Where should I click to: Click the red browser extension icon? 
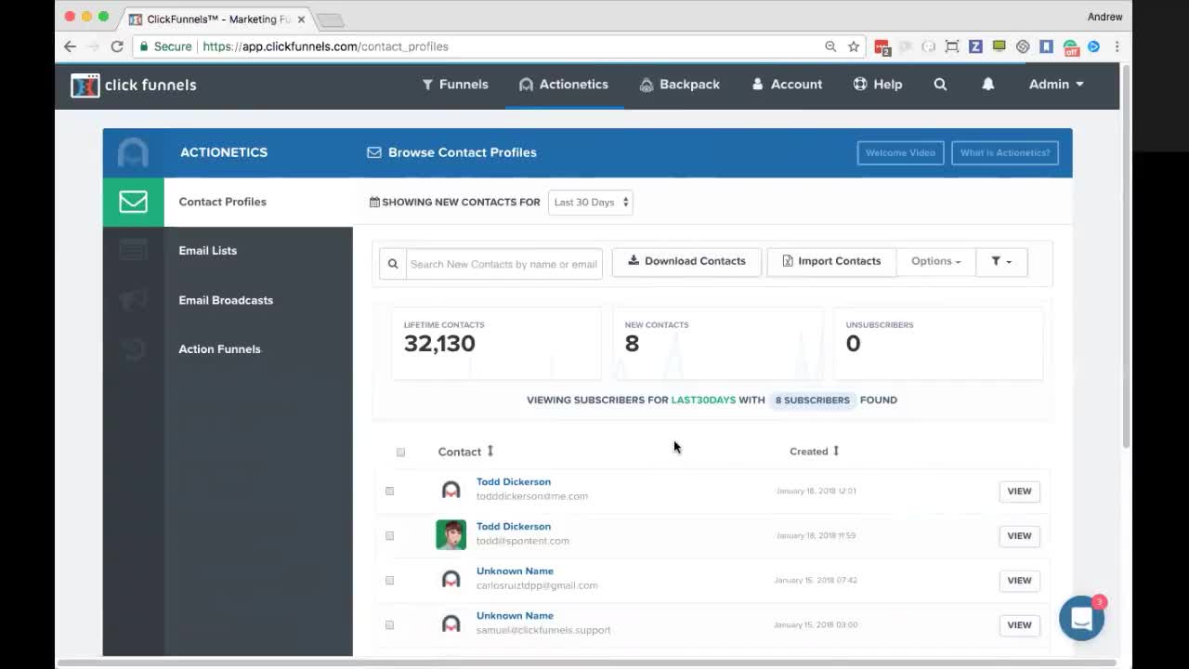[882, 46]
